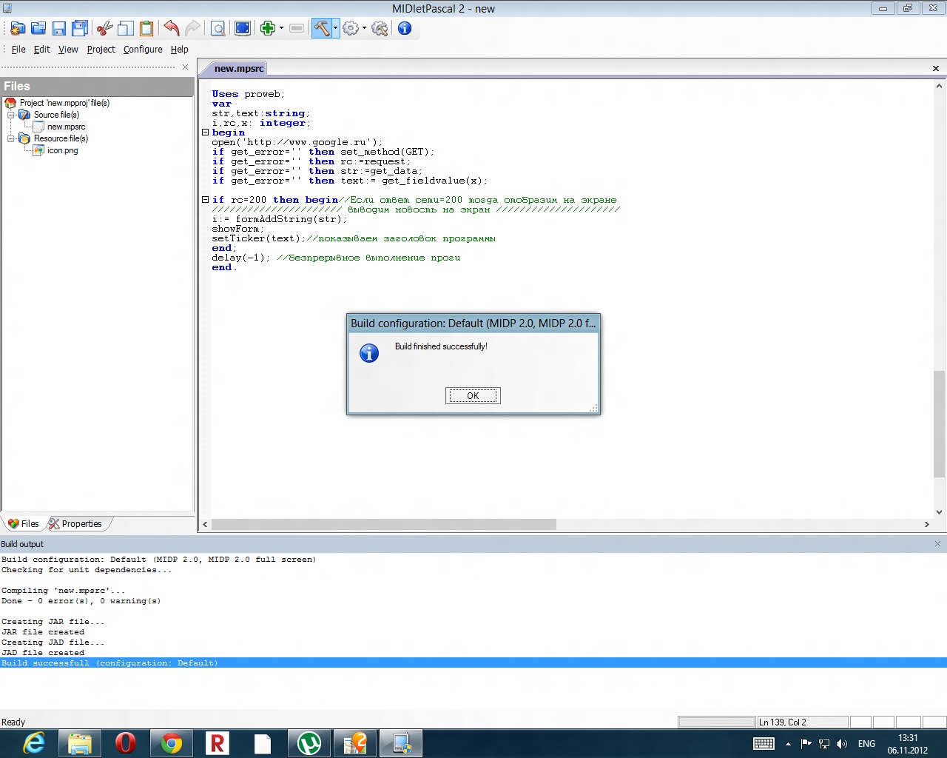Viewport: 947px width, 758px height.
Task: Open the green plus Add dropdown arrow
Action: [x=281, y=29]
